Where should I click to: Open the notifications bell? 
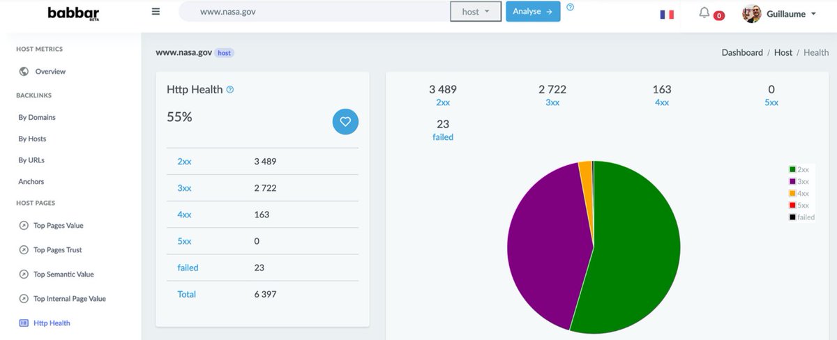704,13
